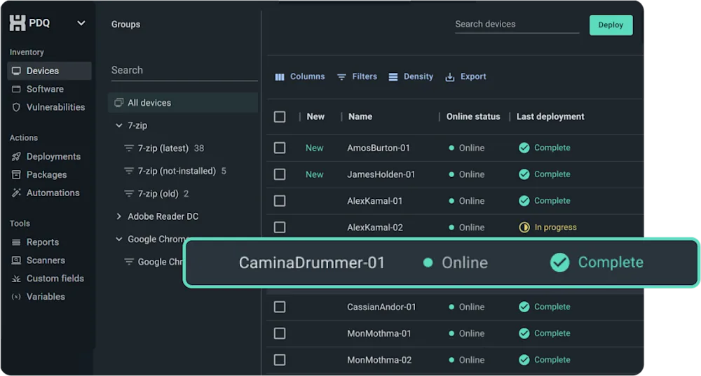Check the AlexKamal-02 row checkbox
Image resolution: width=701 pixels, height=376 pixels.
coord(280,228)
